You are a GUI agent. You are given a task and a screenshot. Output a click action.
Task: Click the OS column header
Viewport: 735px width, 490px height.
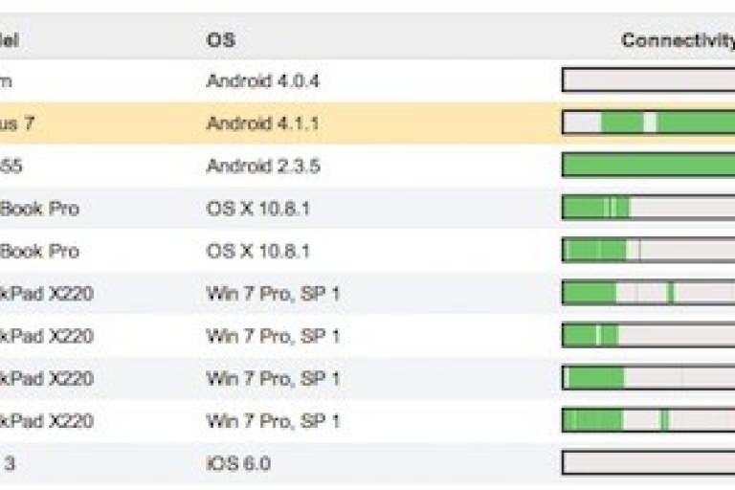(221, 40)
